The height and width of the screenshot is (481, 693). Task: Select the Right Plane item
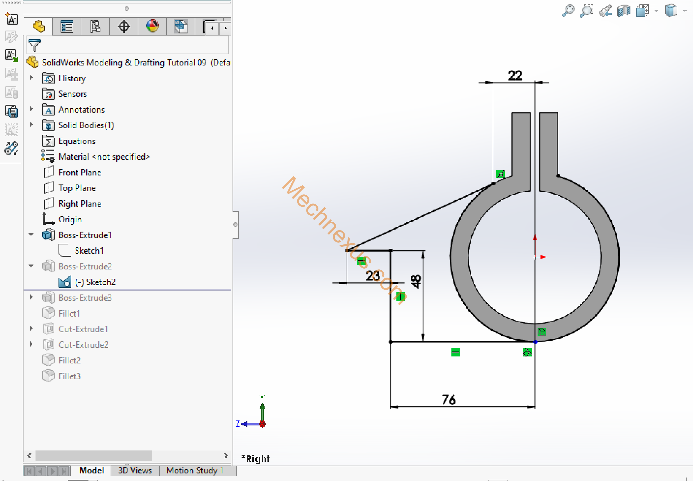[79, 204]
